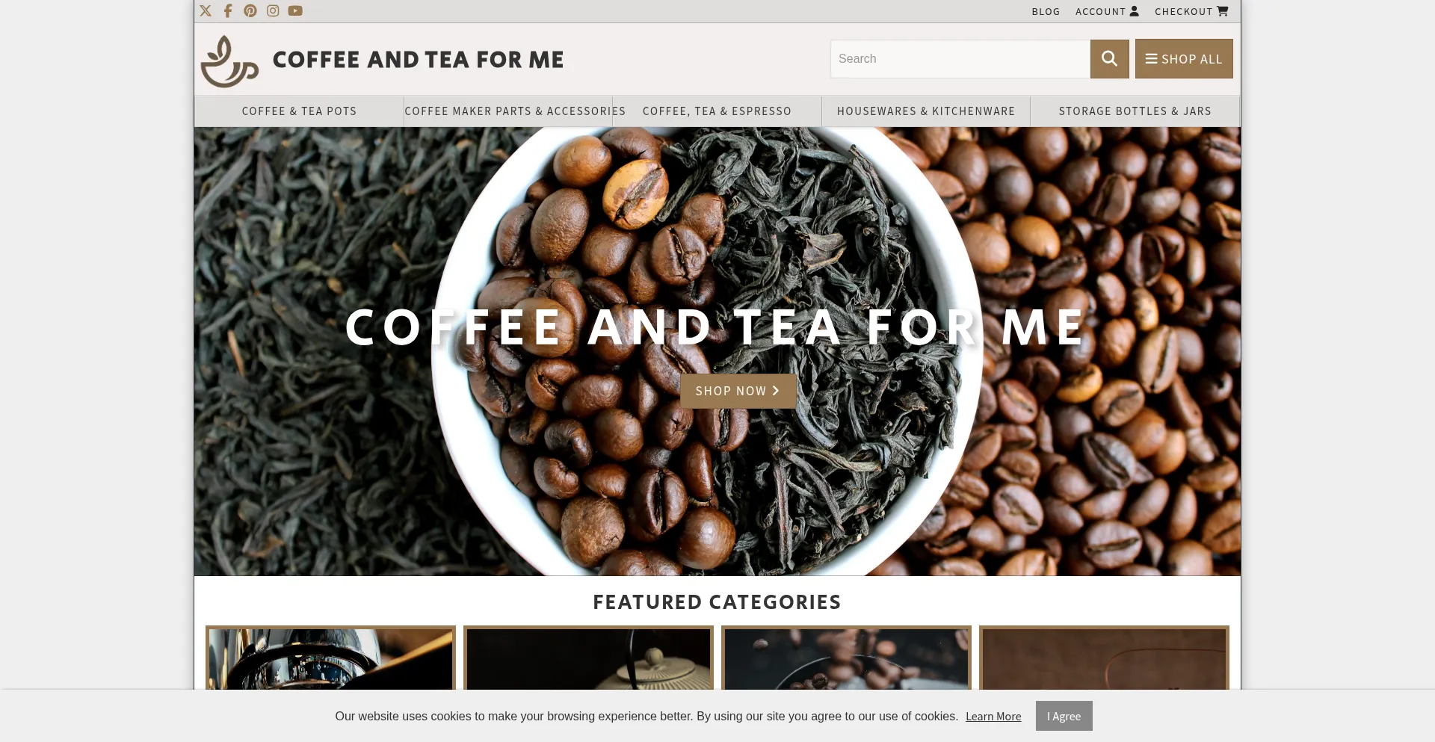Viewport: 1435px width, 742px height.
Task: Open the Blog link
Action: point(1046,11)
